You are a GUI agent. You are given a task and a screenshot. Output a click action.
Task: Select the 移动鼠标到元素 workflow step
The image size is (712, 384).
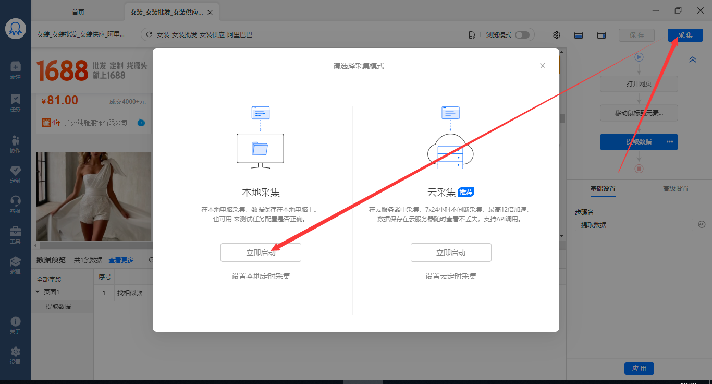[639, 113]
